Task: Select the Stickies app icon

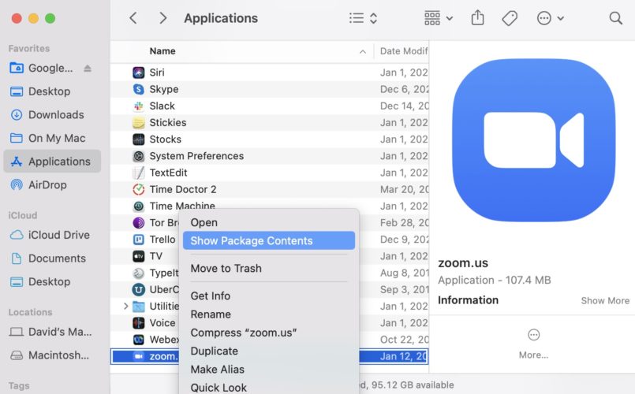Action: click(x=139, y=123)
